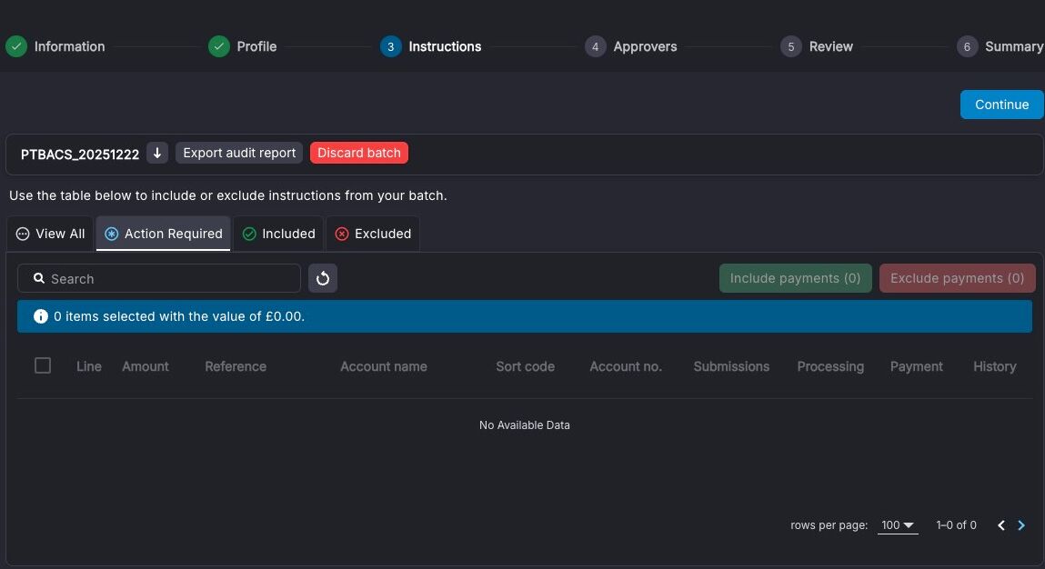
Task: Switch to the Excluded tab
Action: coord(373,234)
